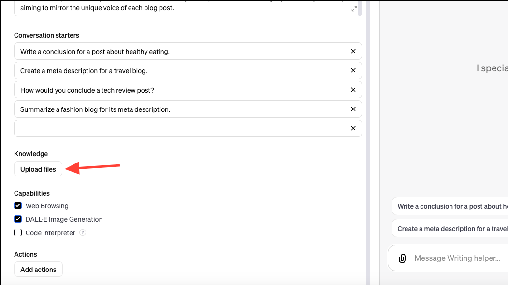This screenshot has height=285, width=508.
Task: Select the preview's healthy conclusion suggestion
Action: [450, 206]
